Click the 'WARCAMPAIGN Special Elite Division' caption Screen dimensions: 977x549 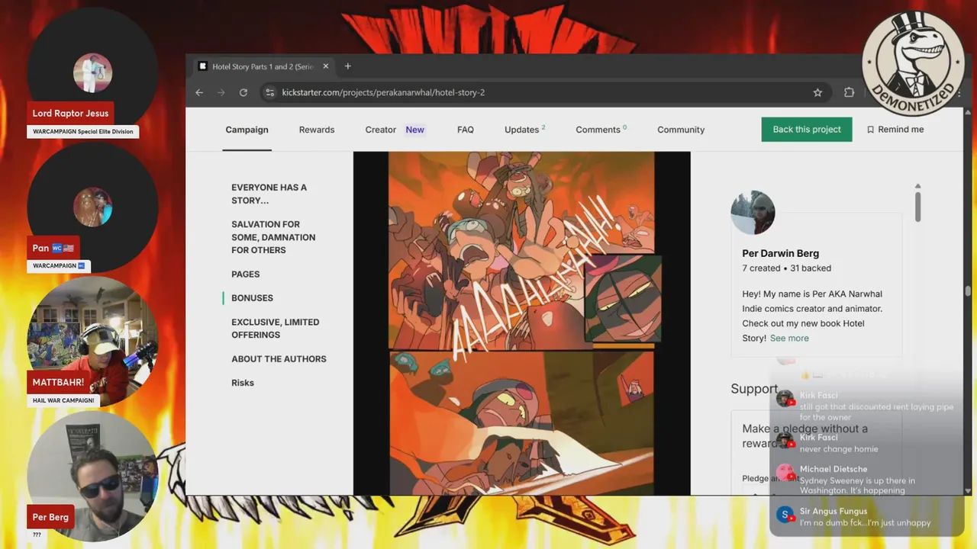click(x=82, y=131)
